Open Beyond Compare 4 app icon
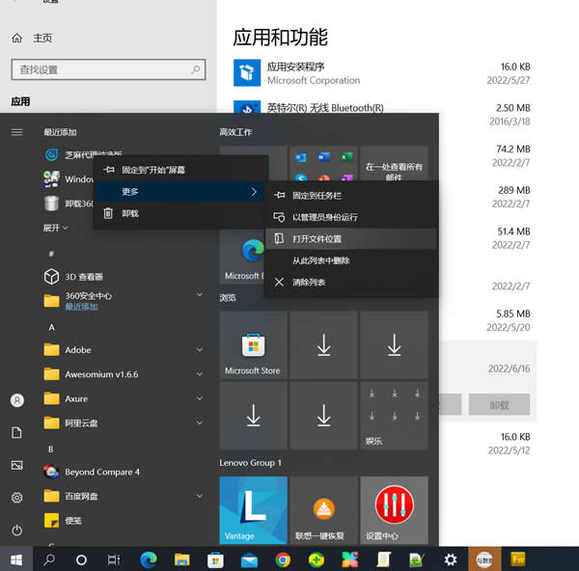 51,472
